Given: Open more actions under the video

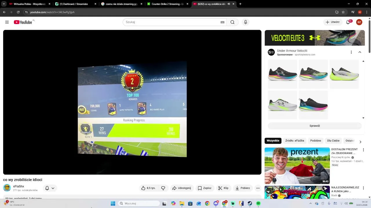Looking at the screenshot, I should pos(258,188).
